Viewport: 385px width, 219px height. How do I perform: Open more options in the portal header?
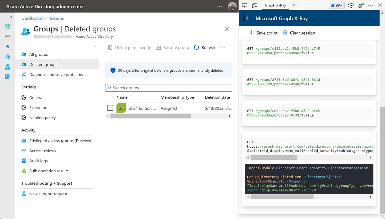(x=219, y=6)
